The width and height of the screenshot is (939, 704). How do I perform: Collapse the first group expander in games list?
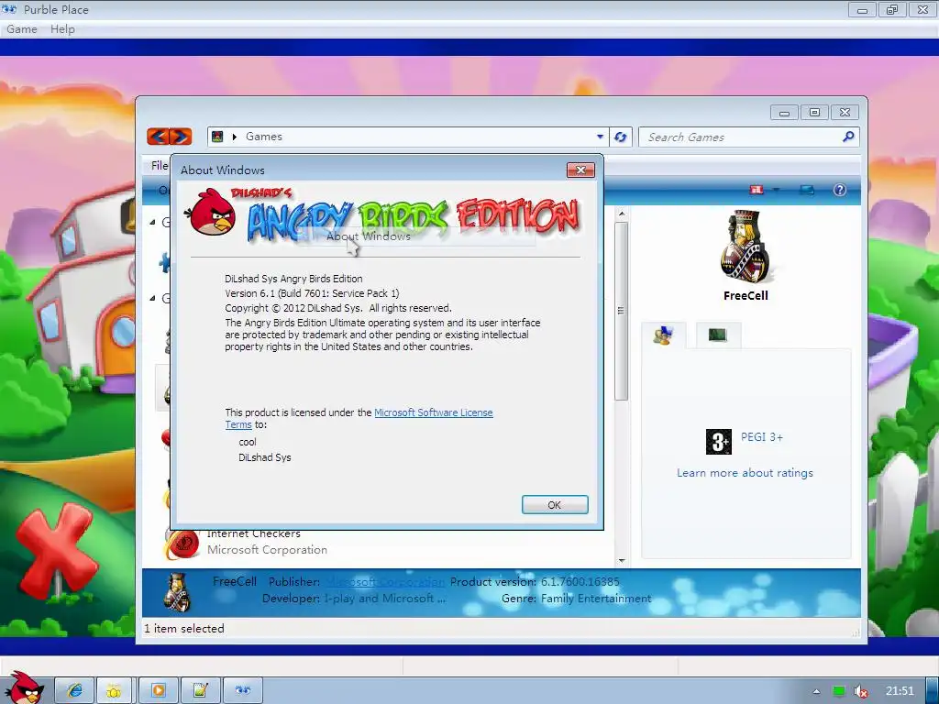pos(153,222)
